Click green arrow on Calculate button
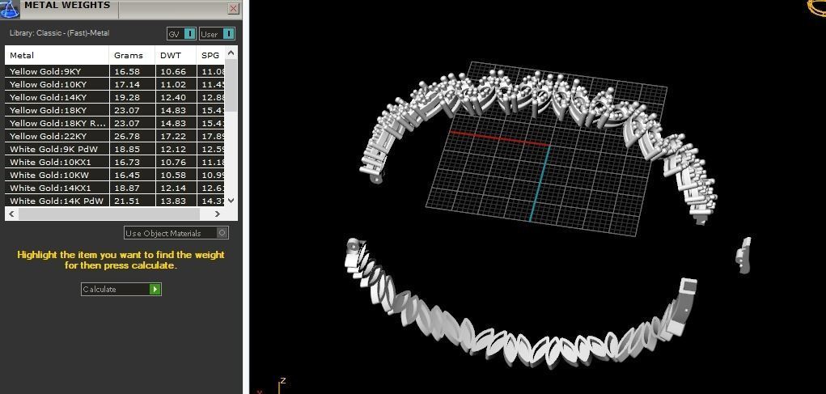Screen dimensions: 826x394 tap(155, 289)
